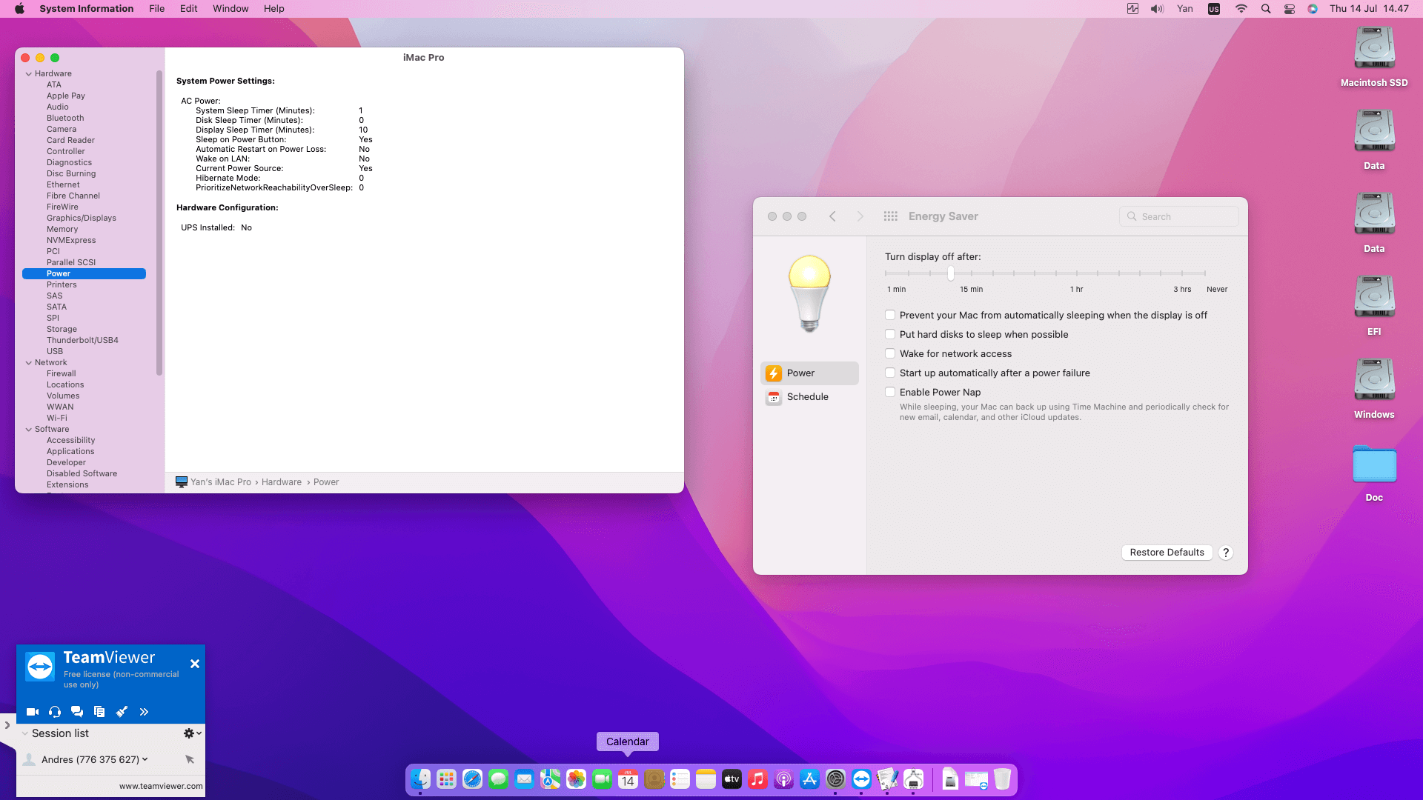Click Search field in Energy Saver
This screenshot has height=800, width=1423.
[x=1178, y=216]
